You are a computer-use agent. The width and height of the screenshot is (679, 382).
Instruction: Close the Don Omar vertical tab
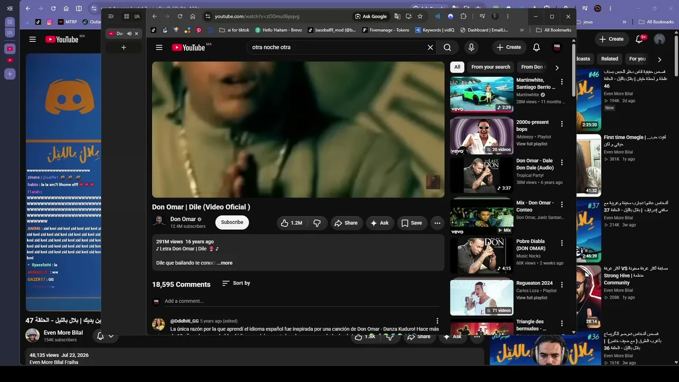point(136,33)
